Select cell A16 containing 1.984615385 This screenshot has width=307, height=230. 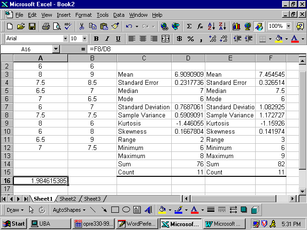point(40,180)
